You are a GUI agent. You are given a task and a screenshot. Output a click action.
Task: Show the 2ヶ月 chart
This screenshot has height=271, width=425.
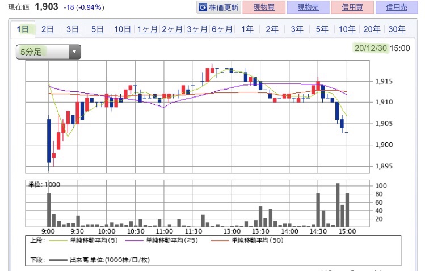[172, 29]
